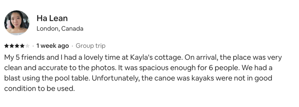Click the phrase 'condition to be used'
The height and width of the screenshot is (107, 299).
click(39, 89)
